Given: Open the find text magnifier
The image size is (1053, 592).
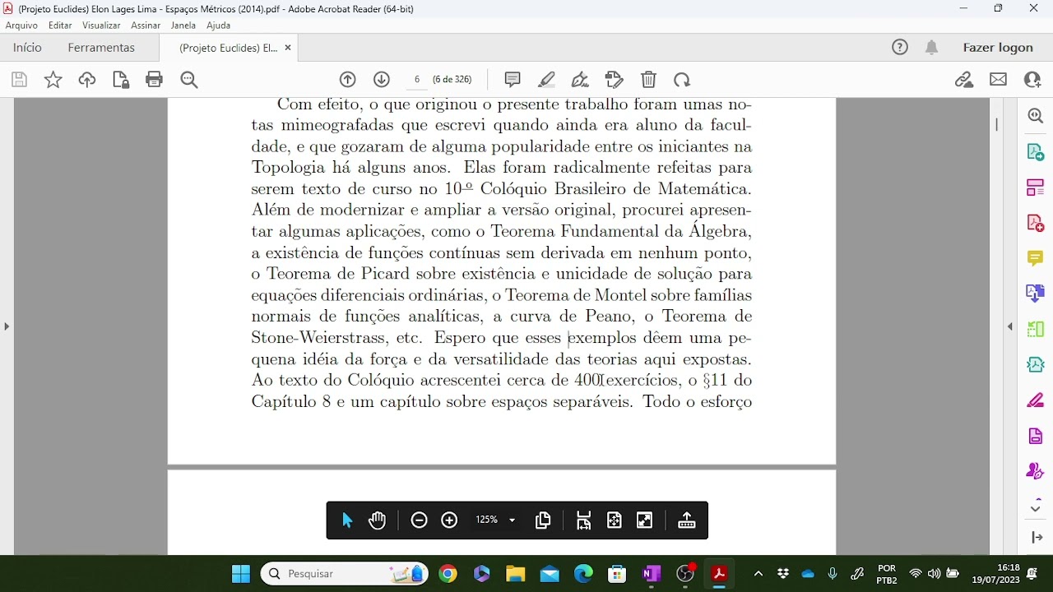Looking at the screenshot, I should (x=189, y=80).
